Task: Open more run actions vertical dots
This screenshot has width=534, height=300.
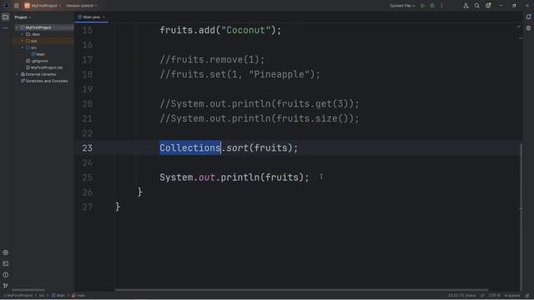Action: [x=441, y=6]
